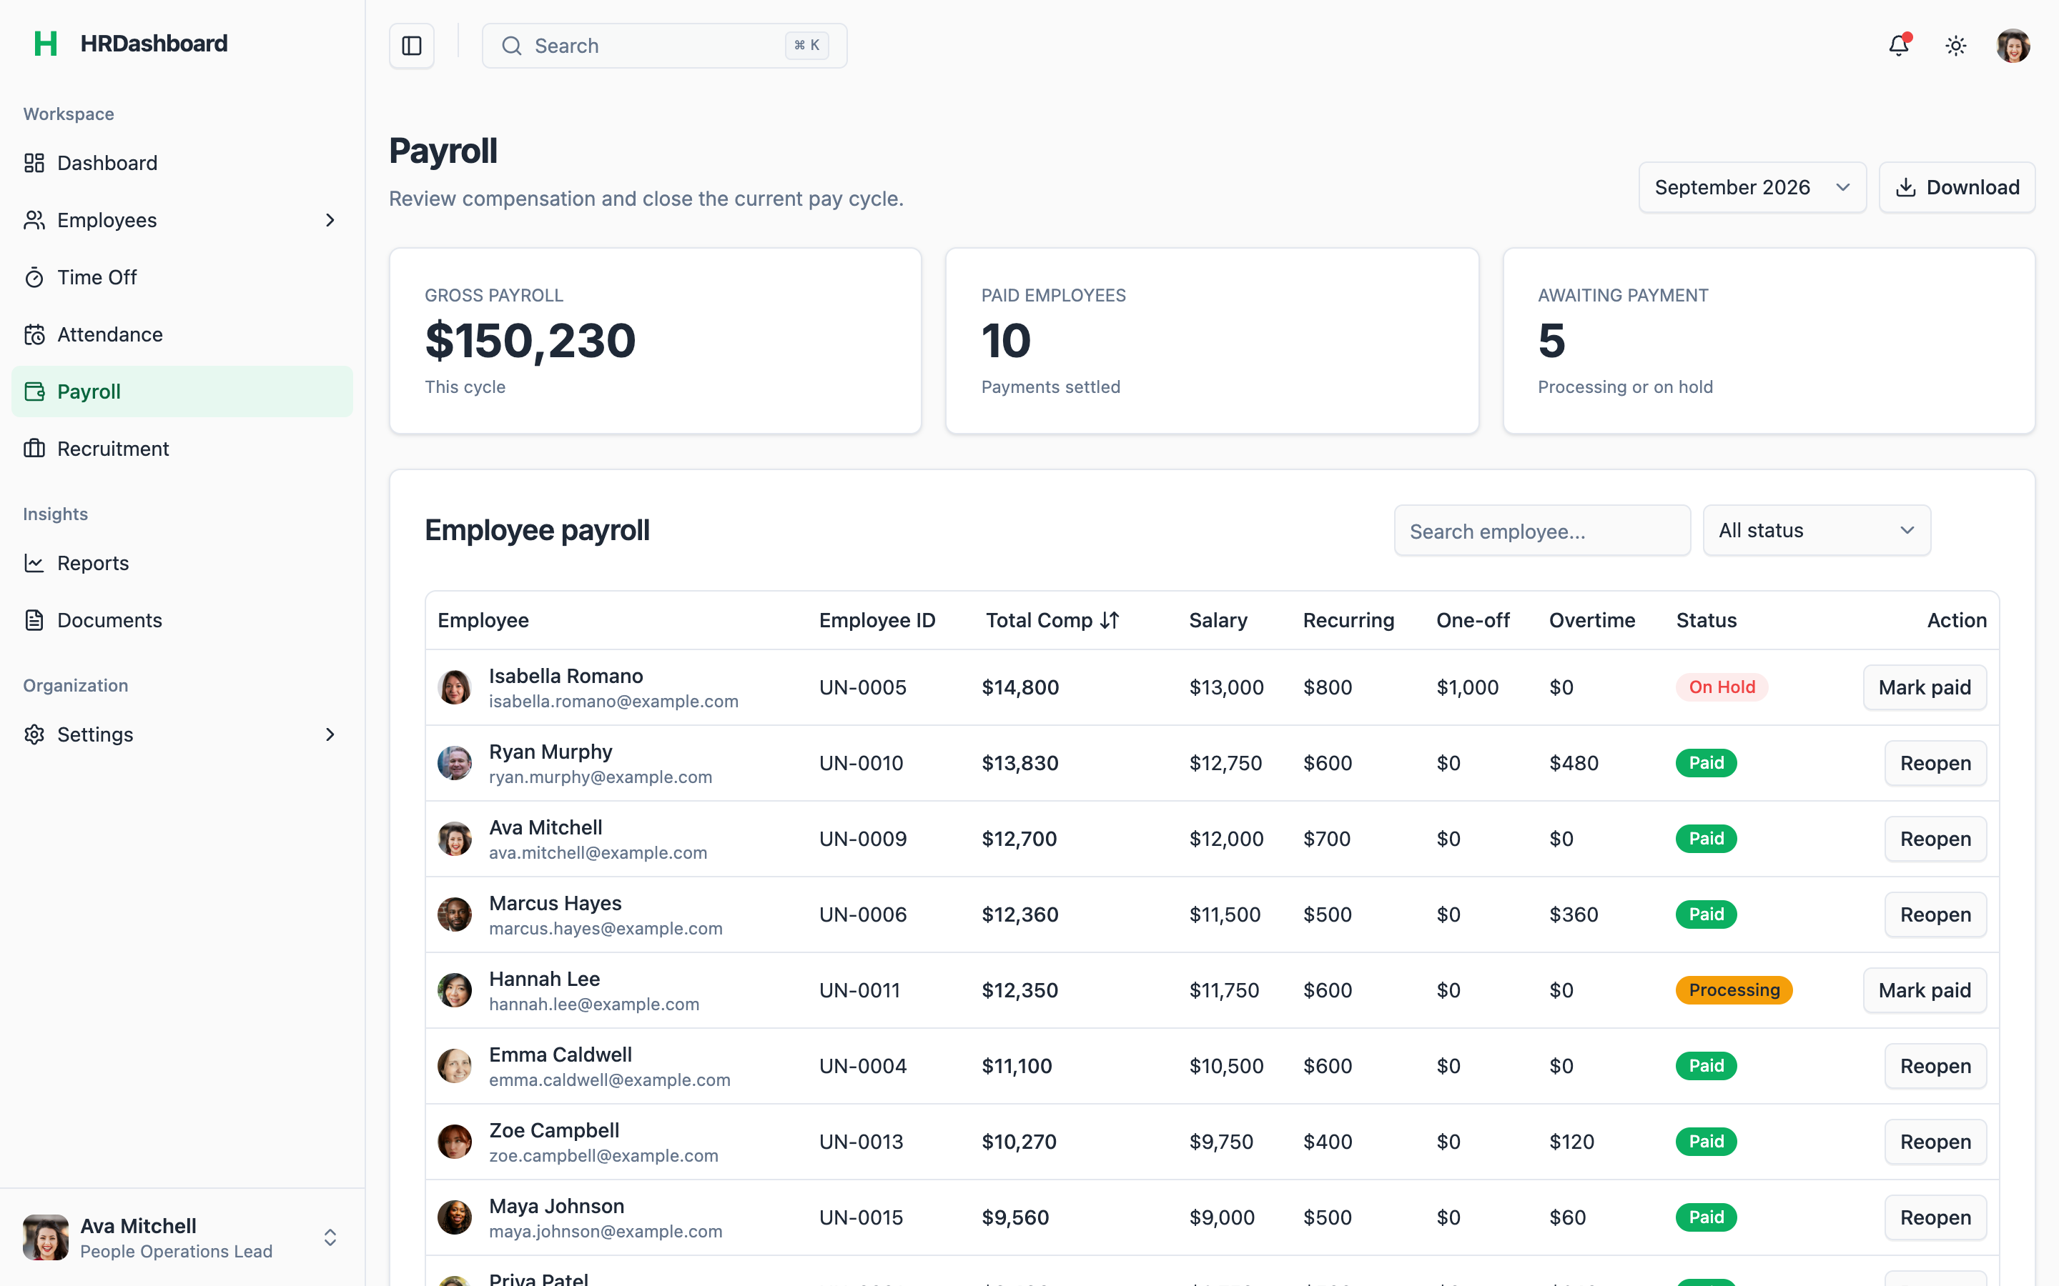Viewport: 2059px width, 1286px height.
Task: Click the Status column header
Action: 1706,621
